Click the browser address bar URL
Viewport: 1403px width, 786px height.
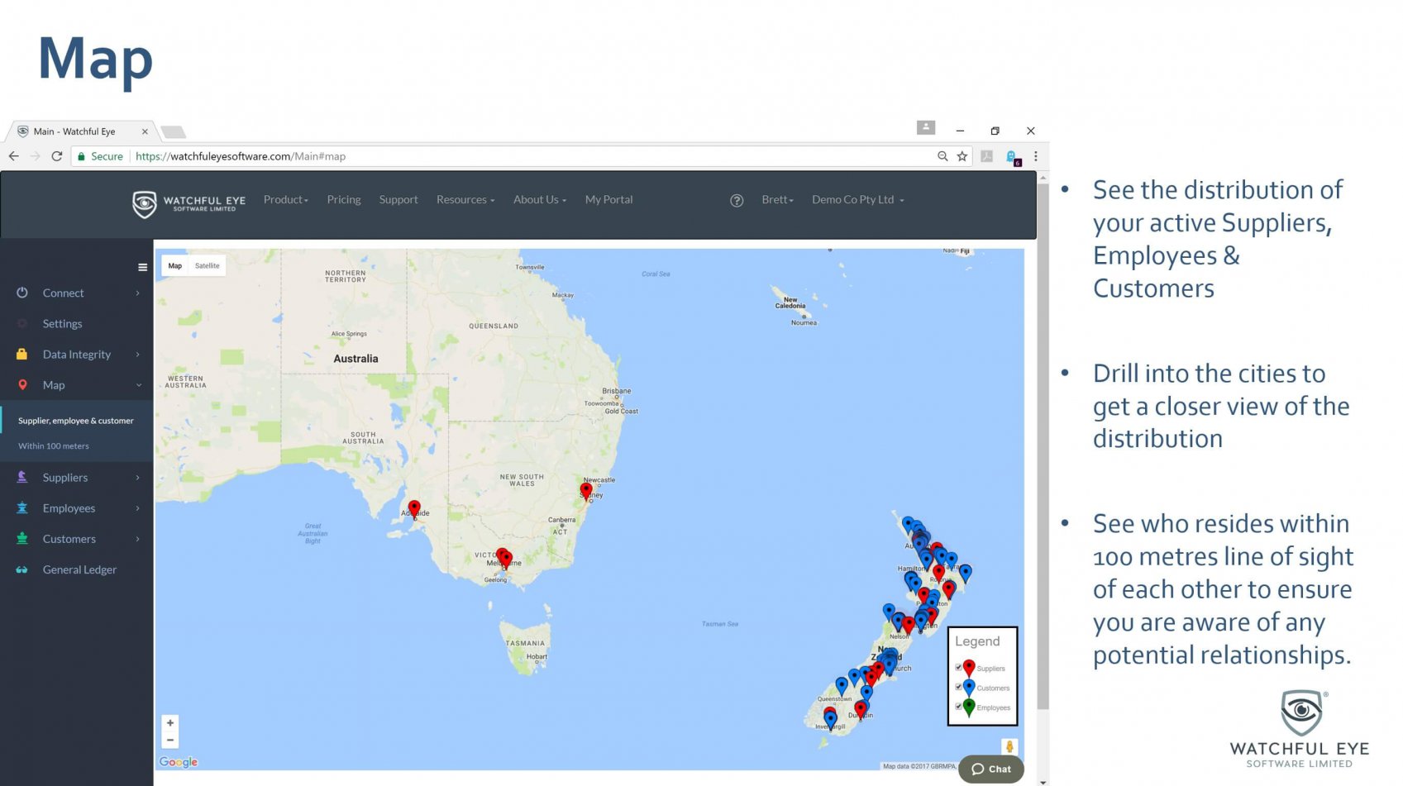click(x=241, y=156)
